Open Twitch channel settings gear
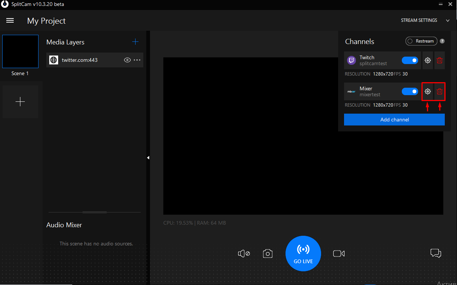 click(x=427, y=60)
